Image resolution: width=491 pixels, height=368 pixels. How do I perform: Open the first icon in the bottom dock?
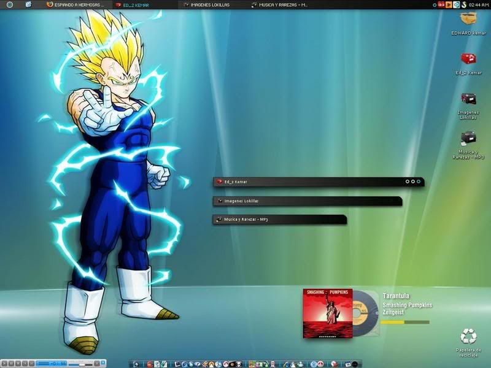pos(136,364)
